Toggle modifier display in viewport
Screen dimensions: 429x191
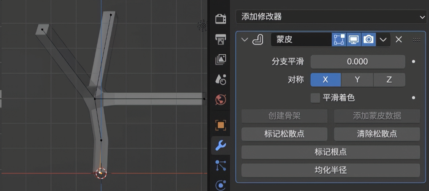point(353,39)
